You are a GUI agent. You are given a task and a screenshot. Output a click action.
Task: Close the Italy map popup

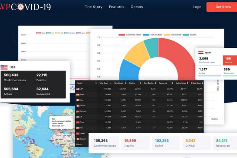72,117
